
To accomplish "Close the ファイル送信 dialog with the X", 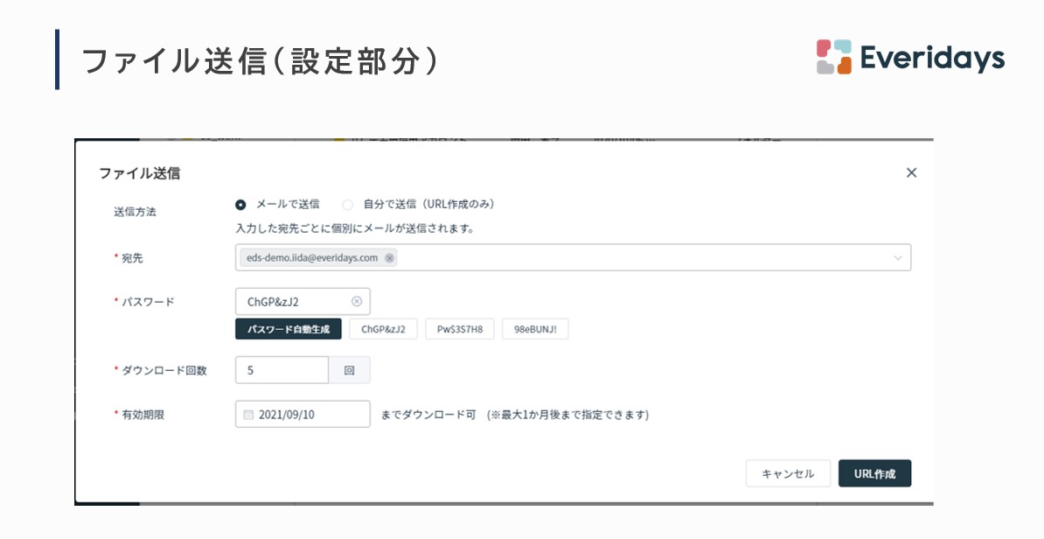I will [x=911, y=173].
